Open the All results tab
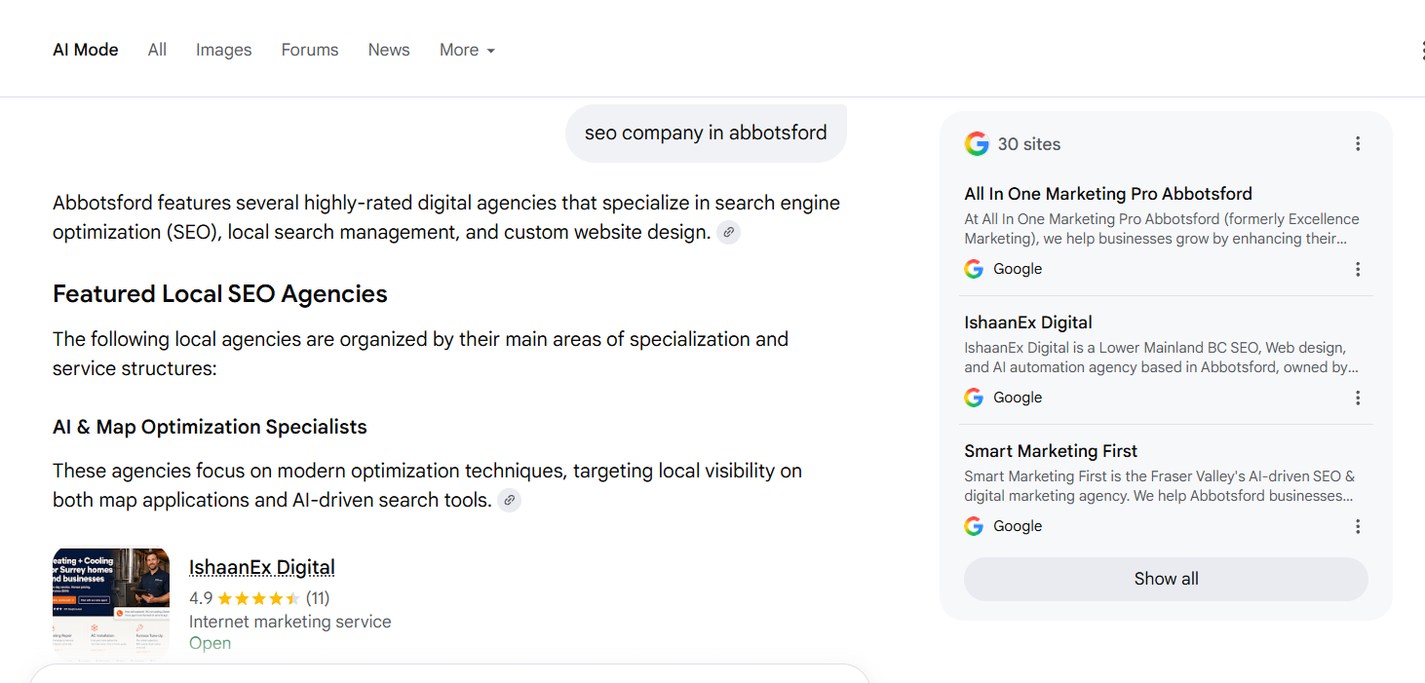The image size is (1425, 683). (x=157, y=50)
